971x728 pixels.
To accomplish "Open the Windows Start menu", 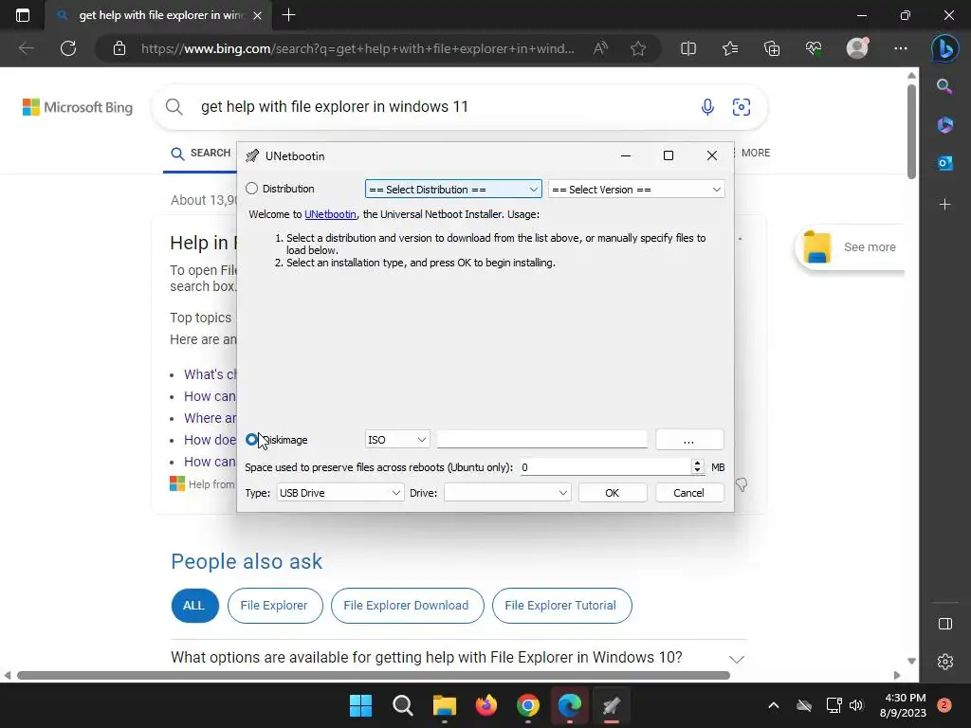I will click(361, 705).
